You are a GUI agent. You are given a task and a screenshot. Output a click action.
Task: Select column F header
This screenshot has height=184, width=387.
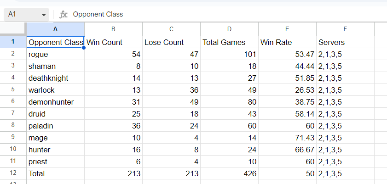click(x=345, y=29)
